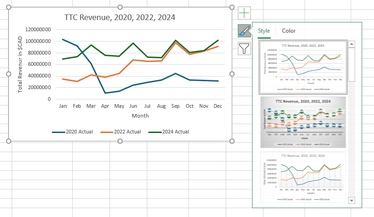This screenshot has width=374, height=217.
Task: Click the 'Jan' category axis label
Action: 63,106
